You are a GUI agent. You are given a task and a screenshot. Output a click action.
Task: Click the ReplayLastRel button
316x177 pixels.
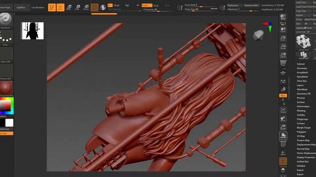[251, 5]
